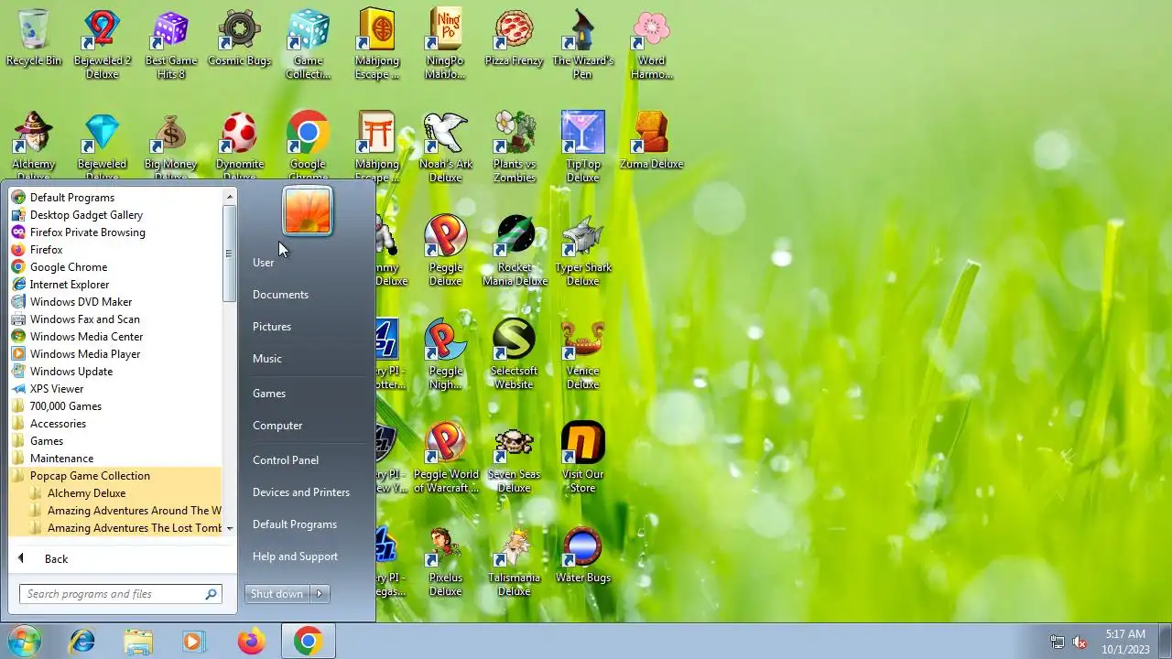
Task: Select TipTop Deluxe desktop icon
Action: [x=583, y=146]
